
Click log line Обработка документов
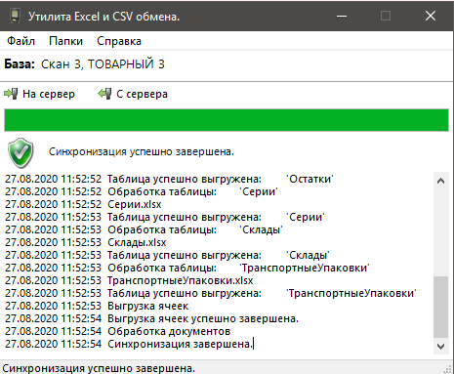coord(118,331)
